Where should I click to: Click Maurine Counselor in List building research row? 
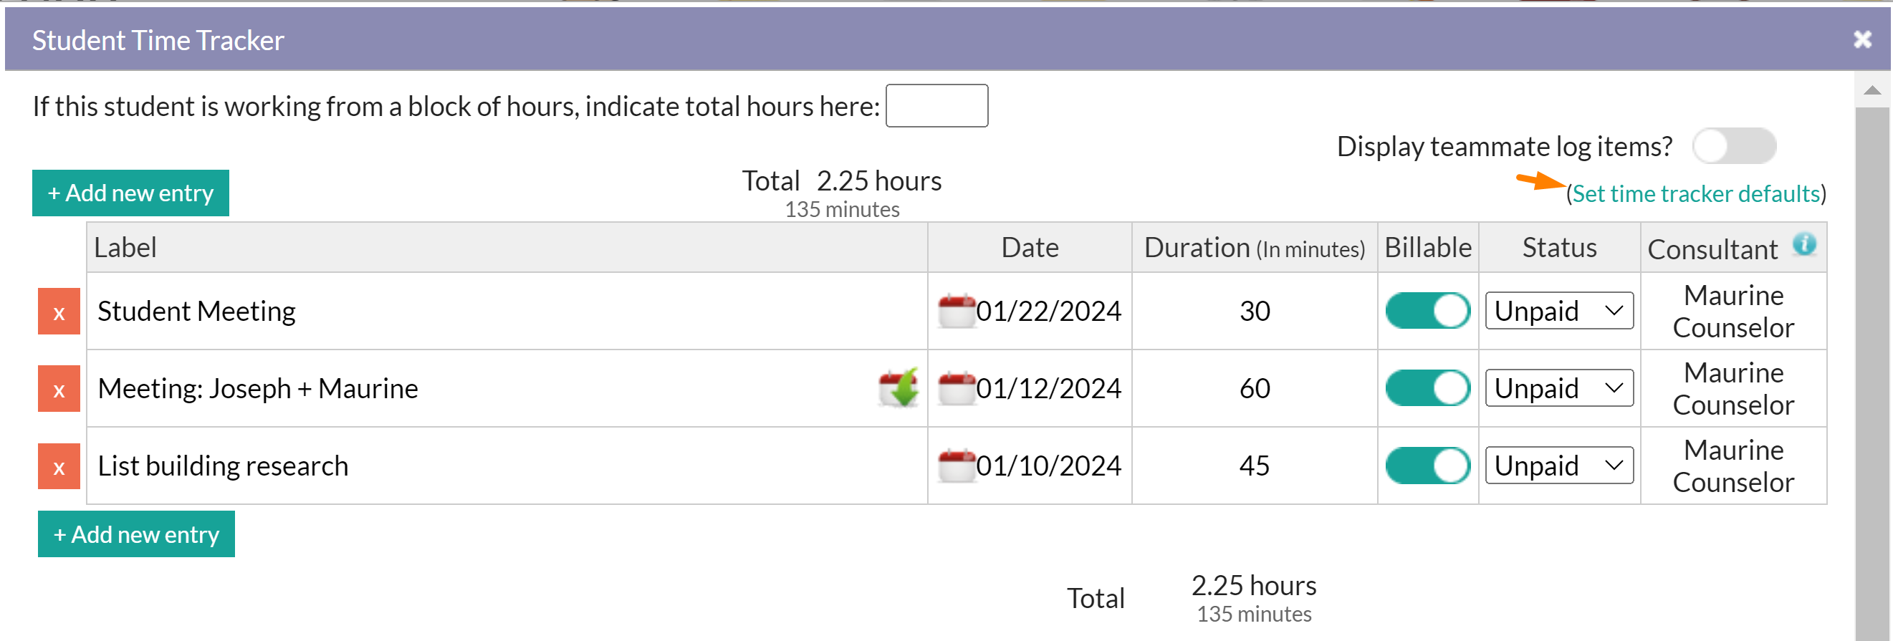[x=1733, y=466]
